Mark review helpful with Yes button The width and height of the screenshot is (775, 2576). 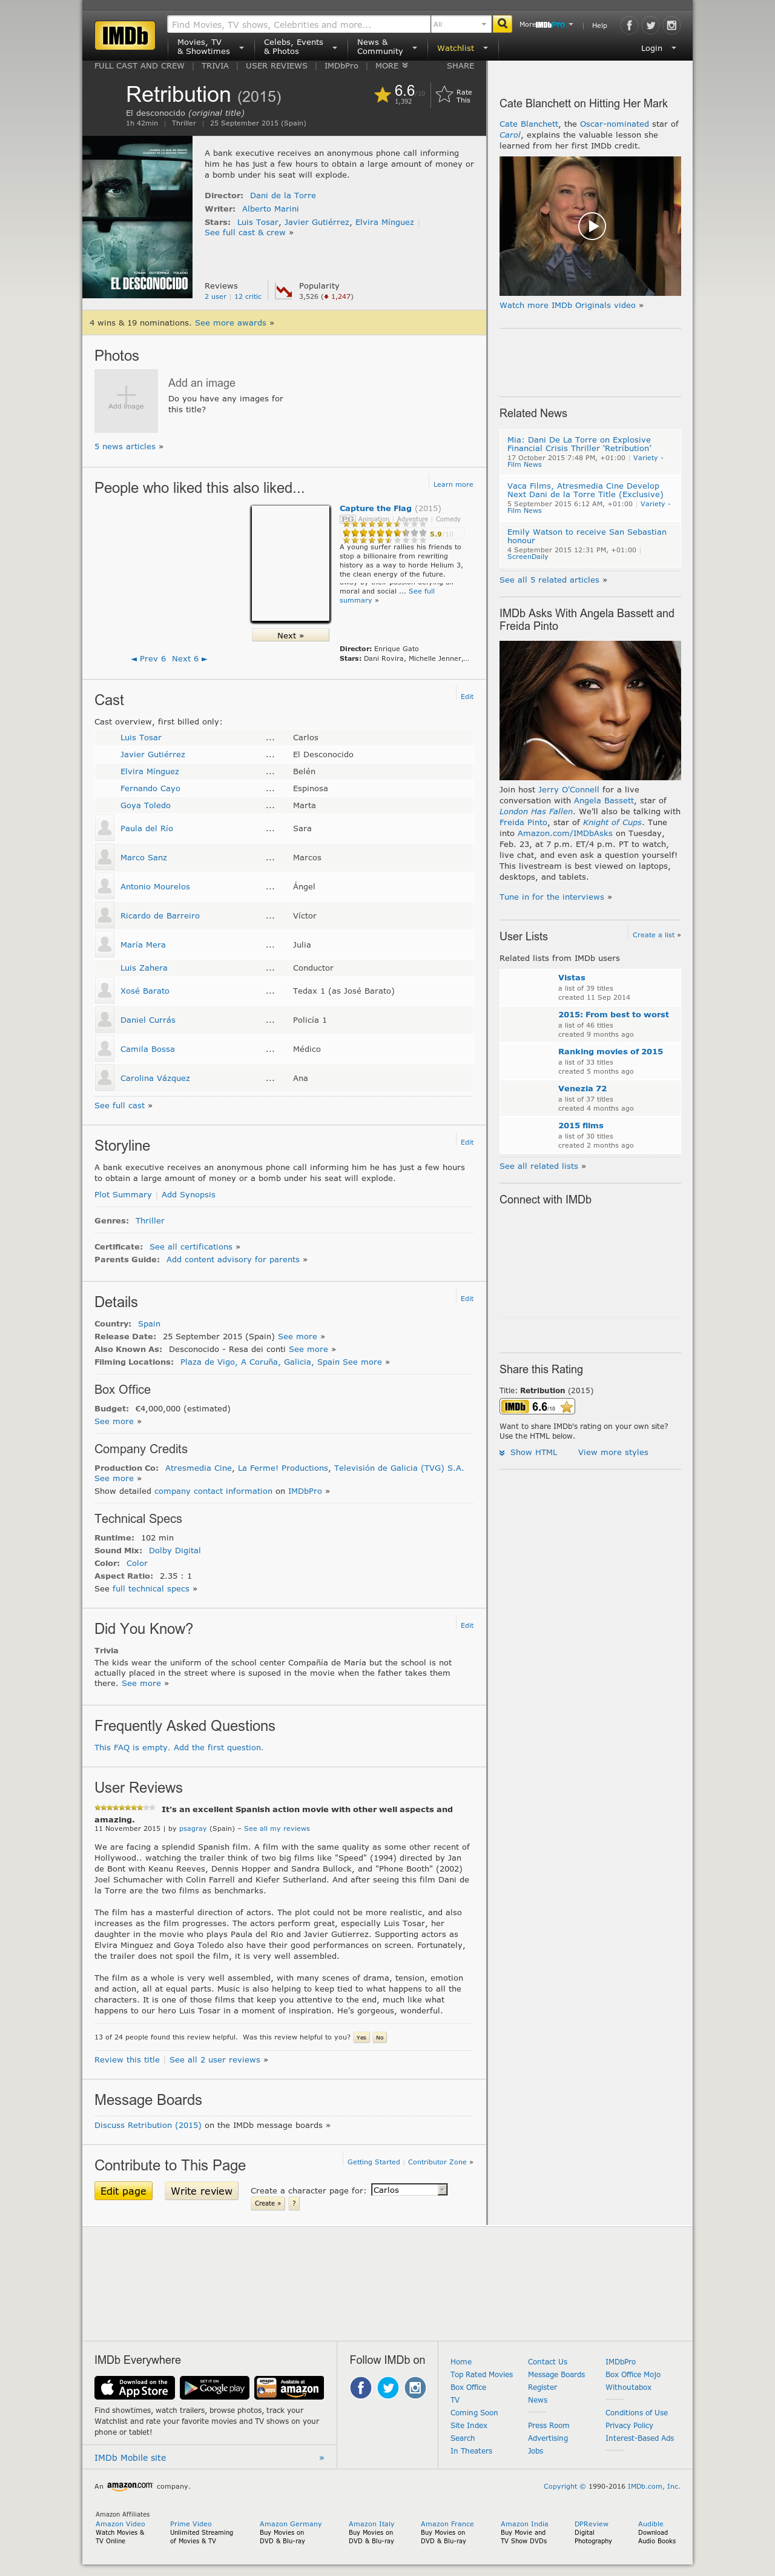(x=361, y=2037)
